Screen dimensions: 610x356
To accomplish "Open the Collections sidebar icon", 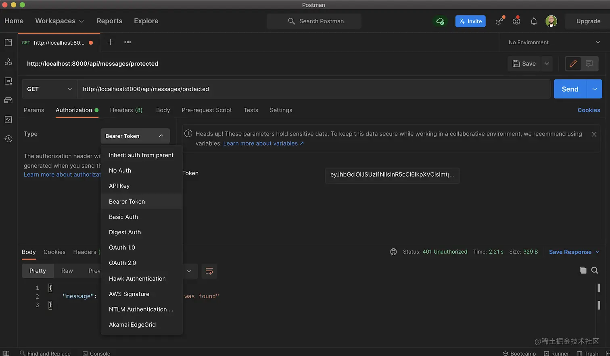I will [x=8, y=42].
